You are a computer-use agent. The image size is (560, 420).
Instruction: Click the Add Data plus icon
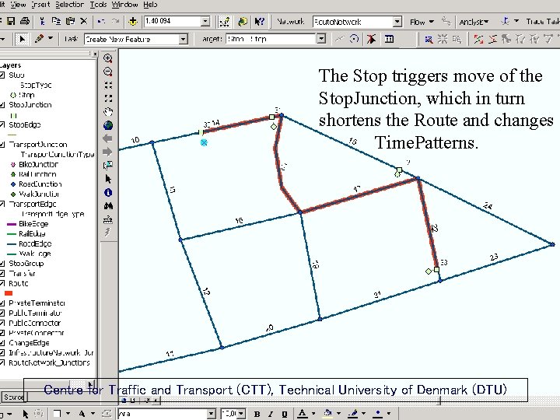(x=132, y=22)
